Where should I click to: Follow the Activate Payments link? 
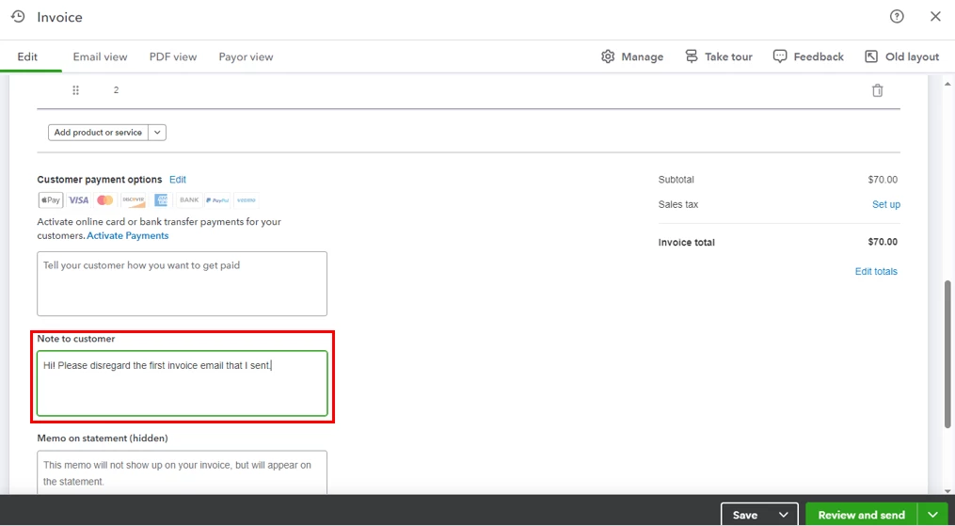point(128,235)
